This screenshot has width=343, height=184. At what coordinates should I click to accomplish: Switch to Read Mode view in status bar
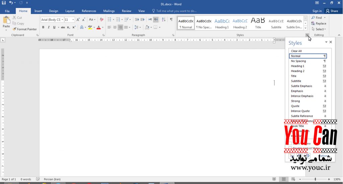[x=274, y=179]
